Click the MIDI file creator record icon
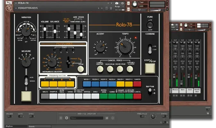Viewport: 216px width, 128px height. click(67, 118)
